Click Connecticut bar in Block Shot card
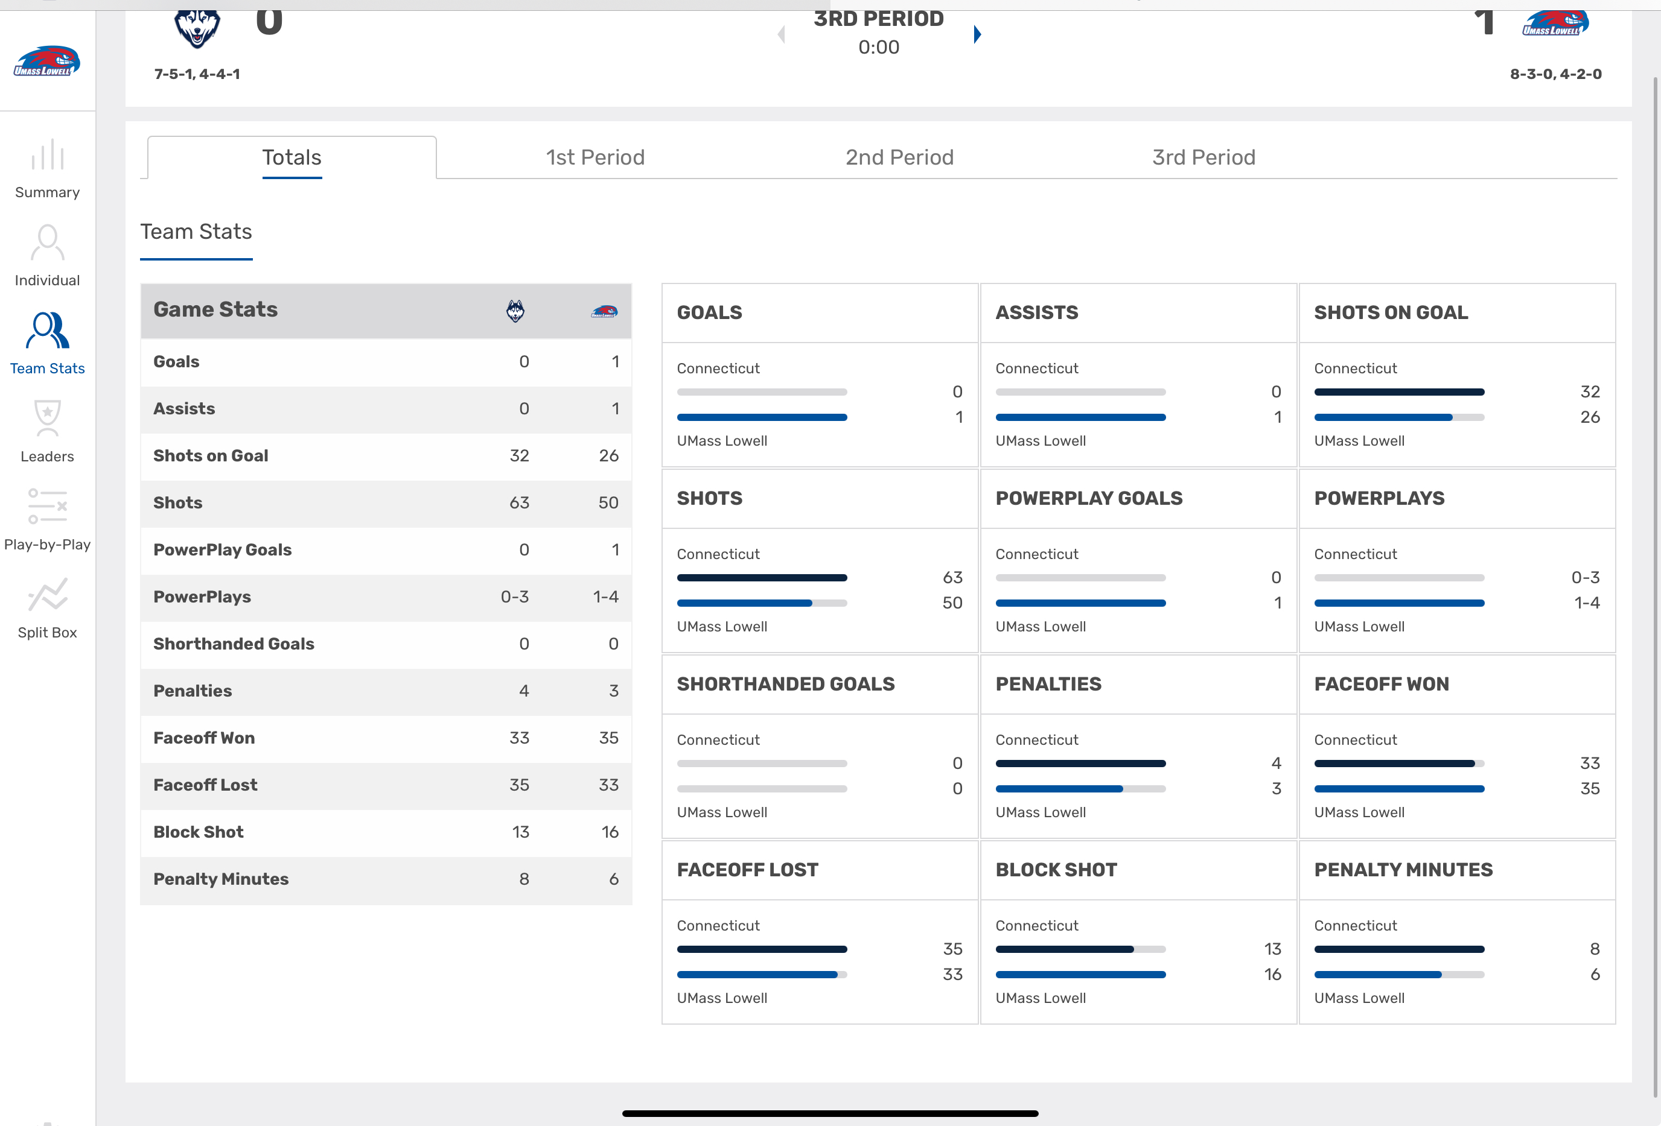Viewport: 1661px width, 1126px height. [x=1080, y=950]
